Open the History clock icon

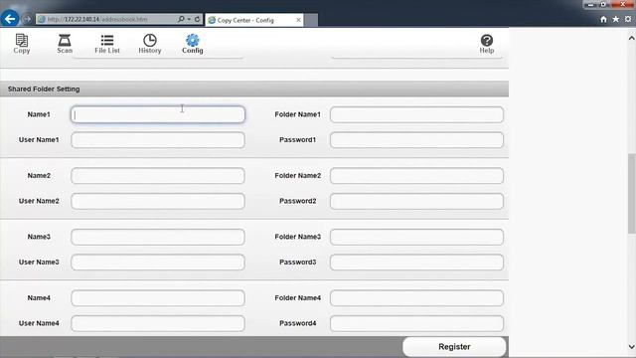pos(150,44)
